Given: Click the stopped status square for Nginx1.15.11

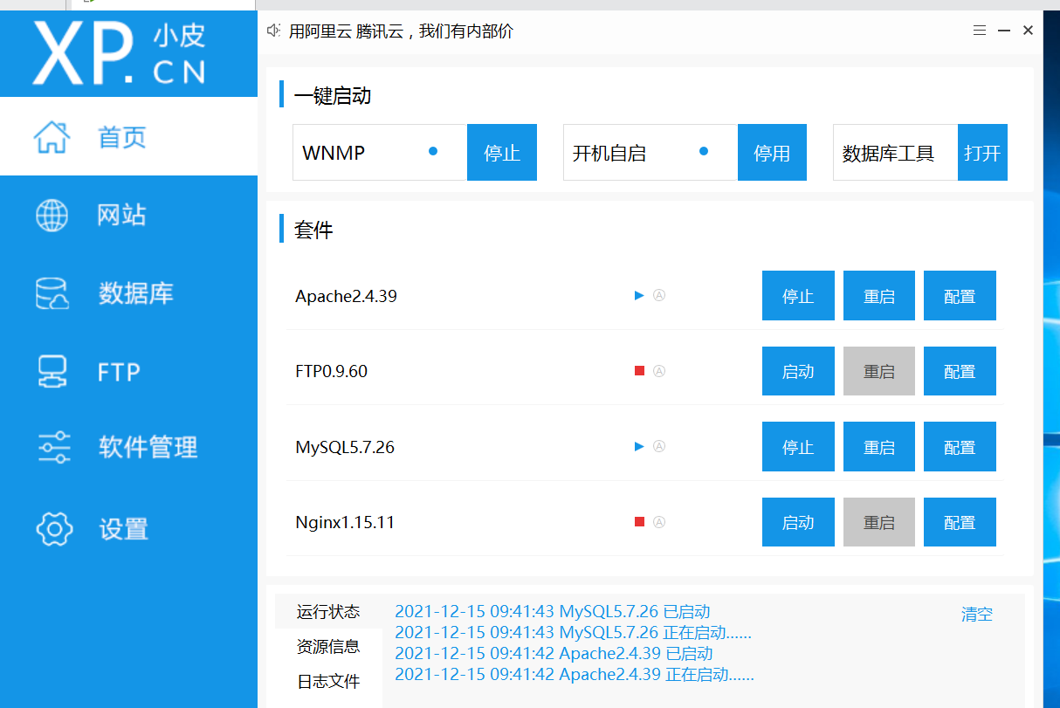Looking at the screenshot, I should [638, 521].
